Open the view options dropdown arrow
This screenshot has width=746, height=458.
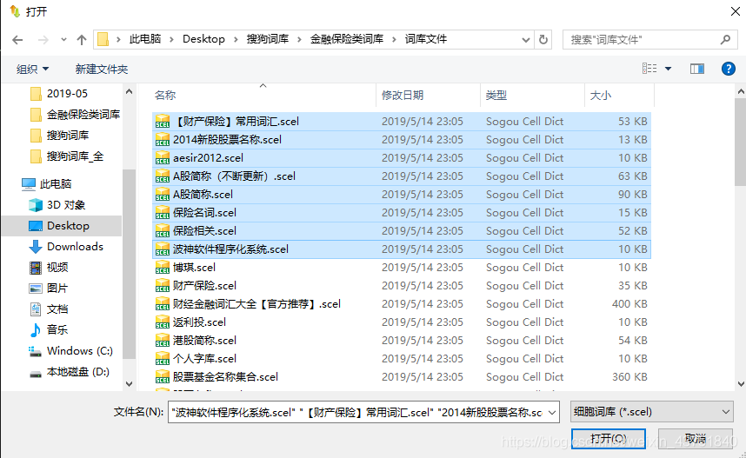click(668, 69)
